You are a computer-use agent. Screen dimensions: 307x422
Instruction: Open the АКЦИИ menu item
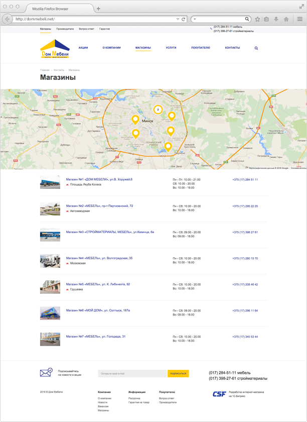[x=83, y=48]
